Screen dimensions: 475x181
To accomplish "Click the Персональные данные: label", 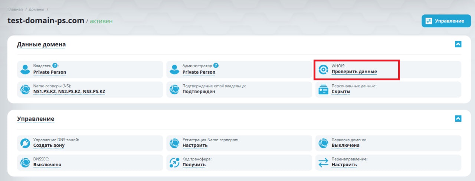I will click(354, 86).
